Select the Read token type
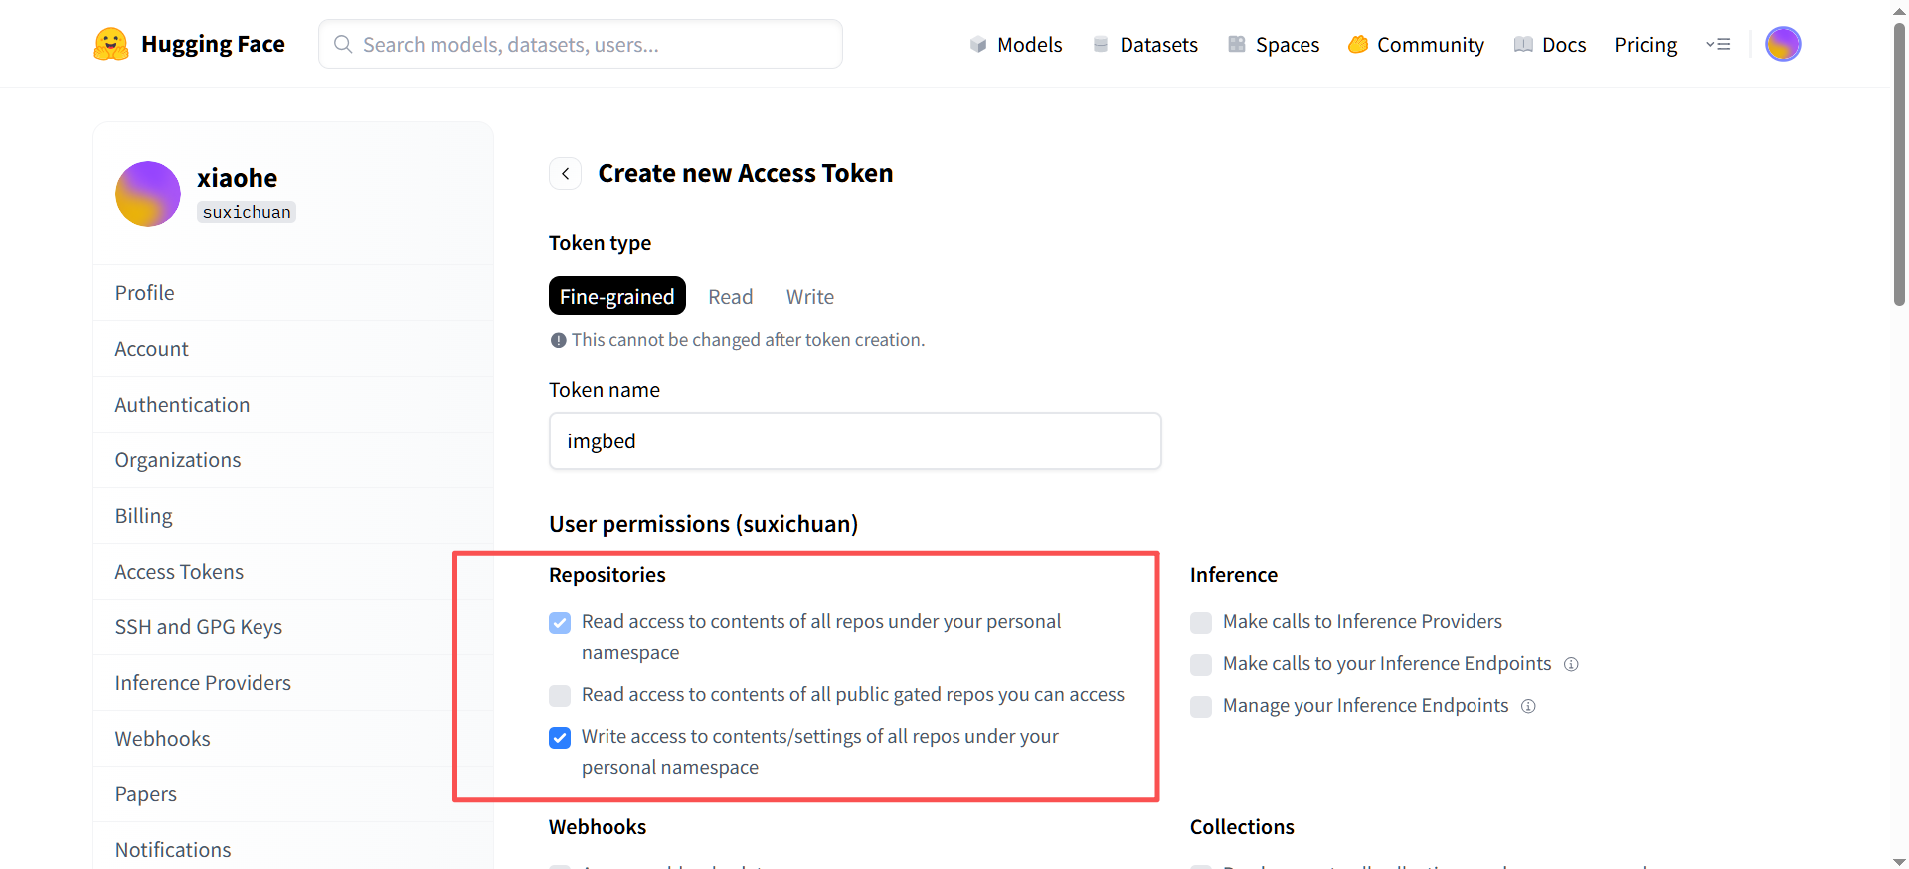The height and width of the screenshot is (869, 1909). click(730, 297)
